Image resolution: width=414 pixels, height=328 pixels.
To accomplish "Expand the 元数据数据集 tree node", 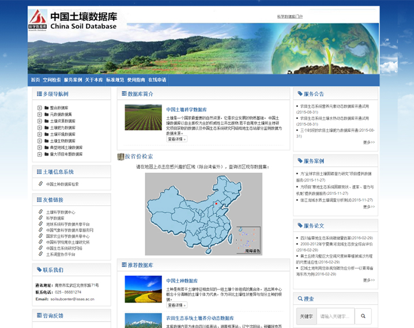I will (40, 114).
